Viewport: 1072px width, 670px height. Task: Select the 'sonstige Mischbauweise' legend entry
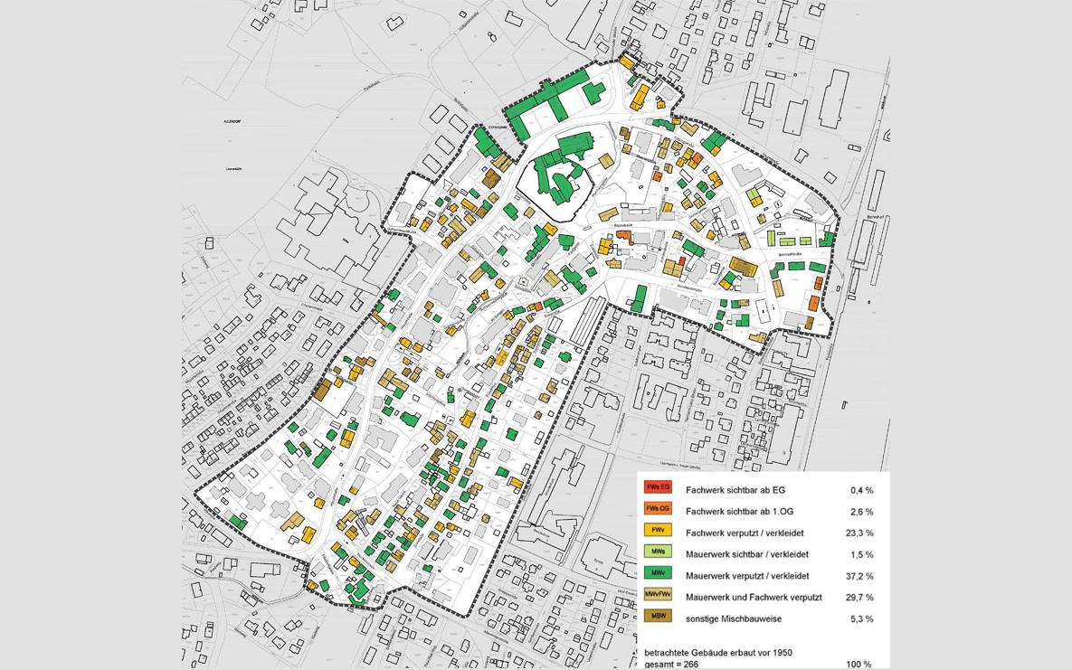(733, 619)
